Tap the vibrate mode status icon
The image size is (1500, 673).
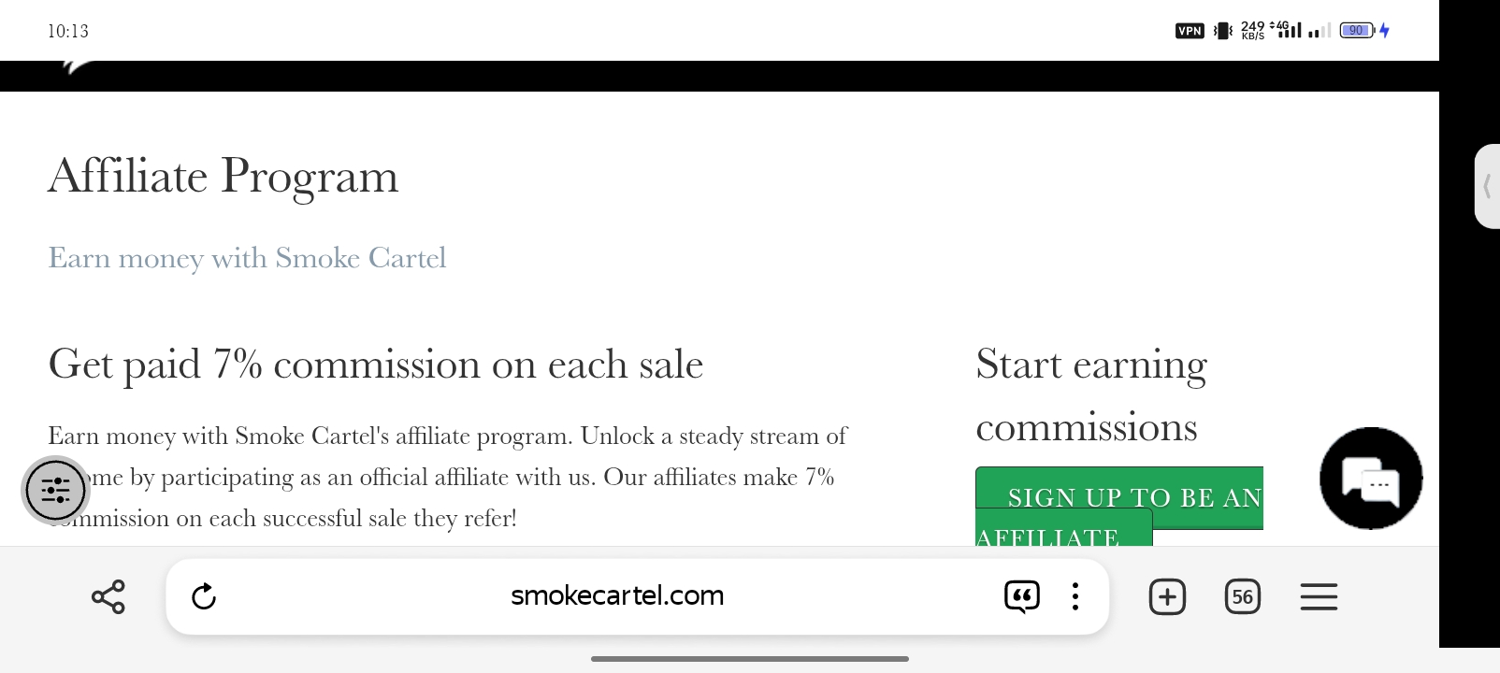click(1223, 31)
